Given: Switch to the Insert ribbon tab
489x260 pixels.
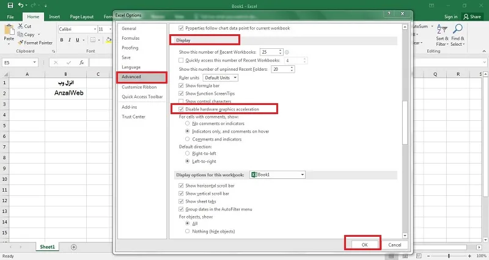Looking at the screenshot, I should click(x=54, y=17).
